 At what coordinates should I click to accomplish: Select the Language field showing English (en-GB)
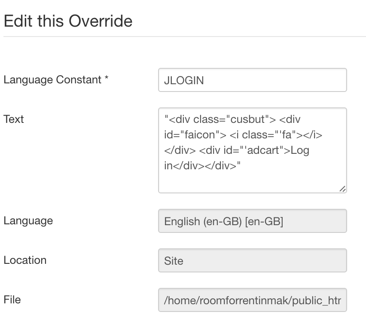coord(252,221)
